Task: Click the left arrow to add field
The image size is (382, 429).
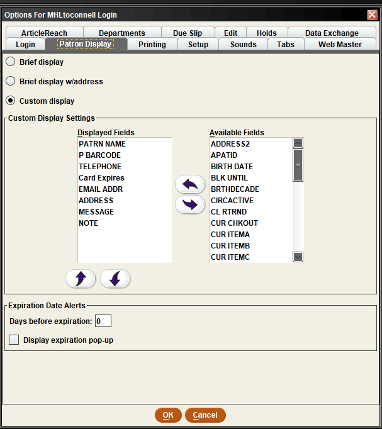Action: pos(190,184)
